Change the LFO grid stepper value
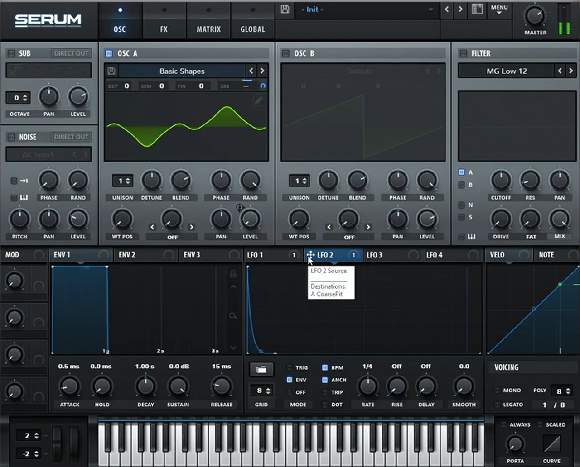 tap(261, 390)
